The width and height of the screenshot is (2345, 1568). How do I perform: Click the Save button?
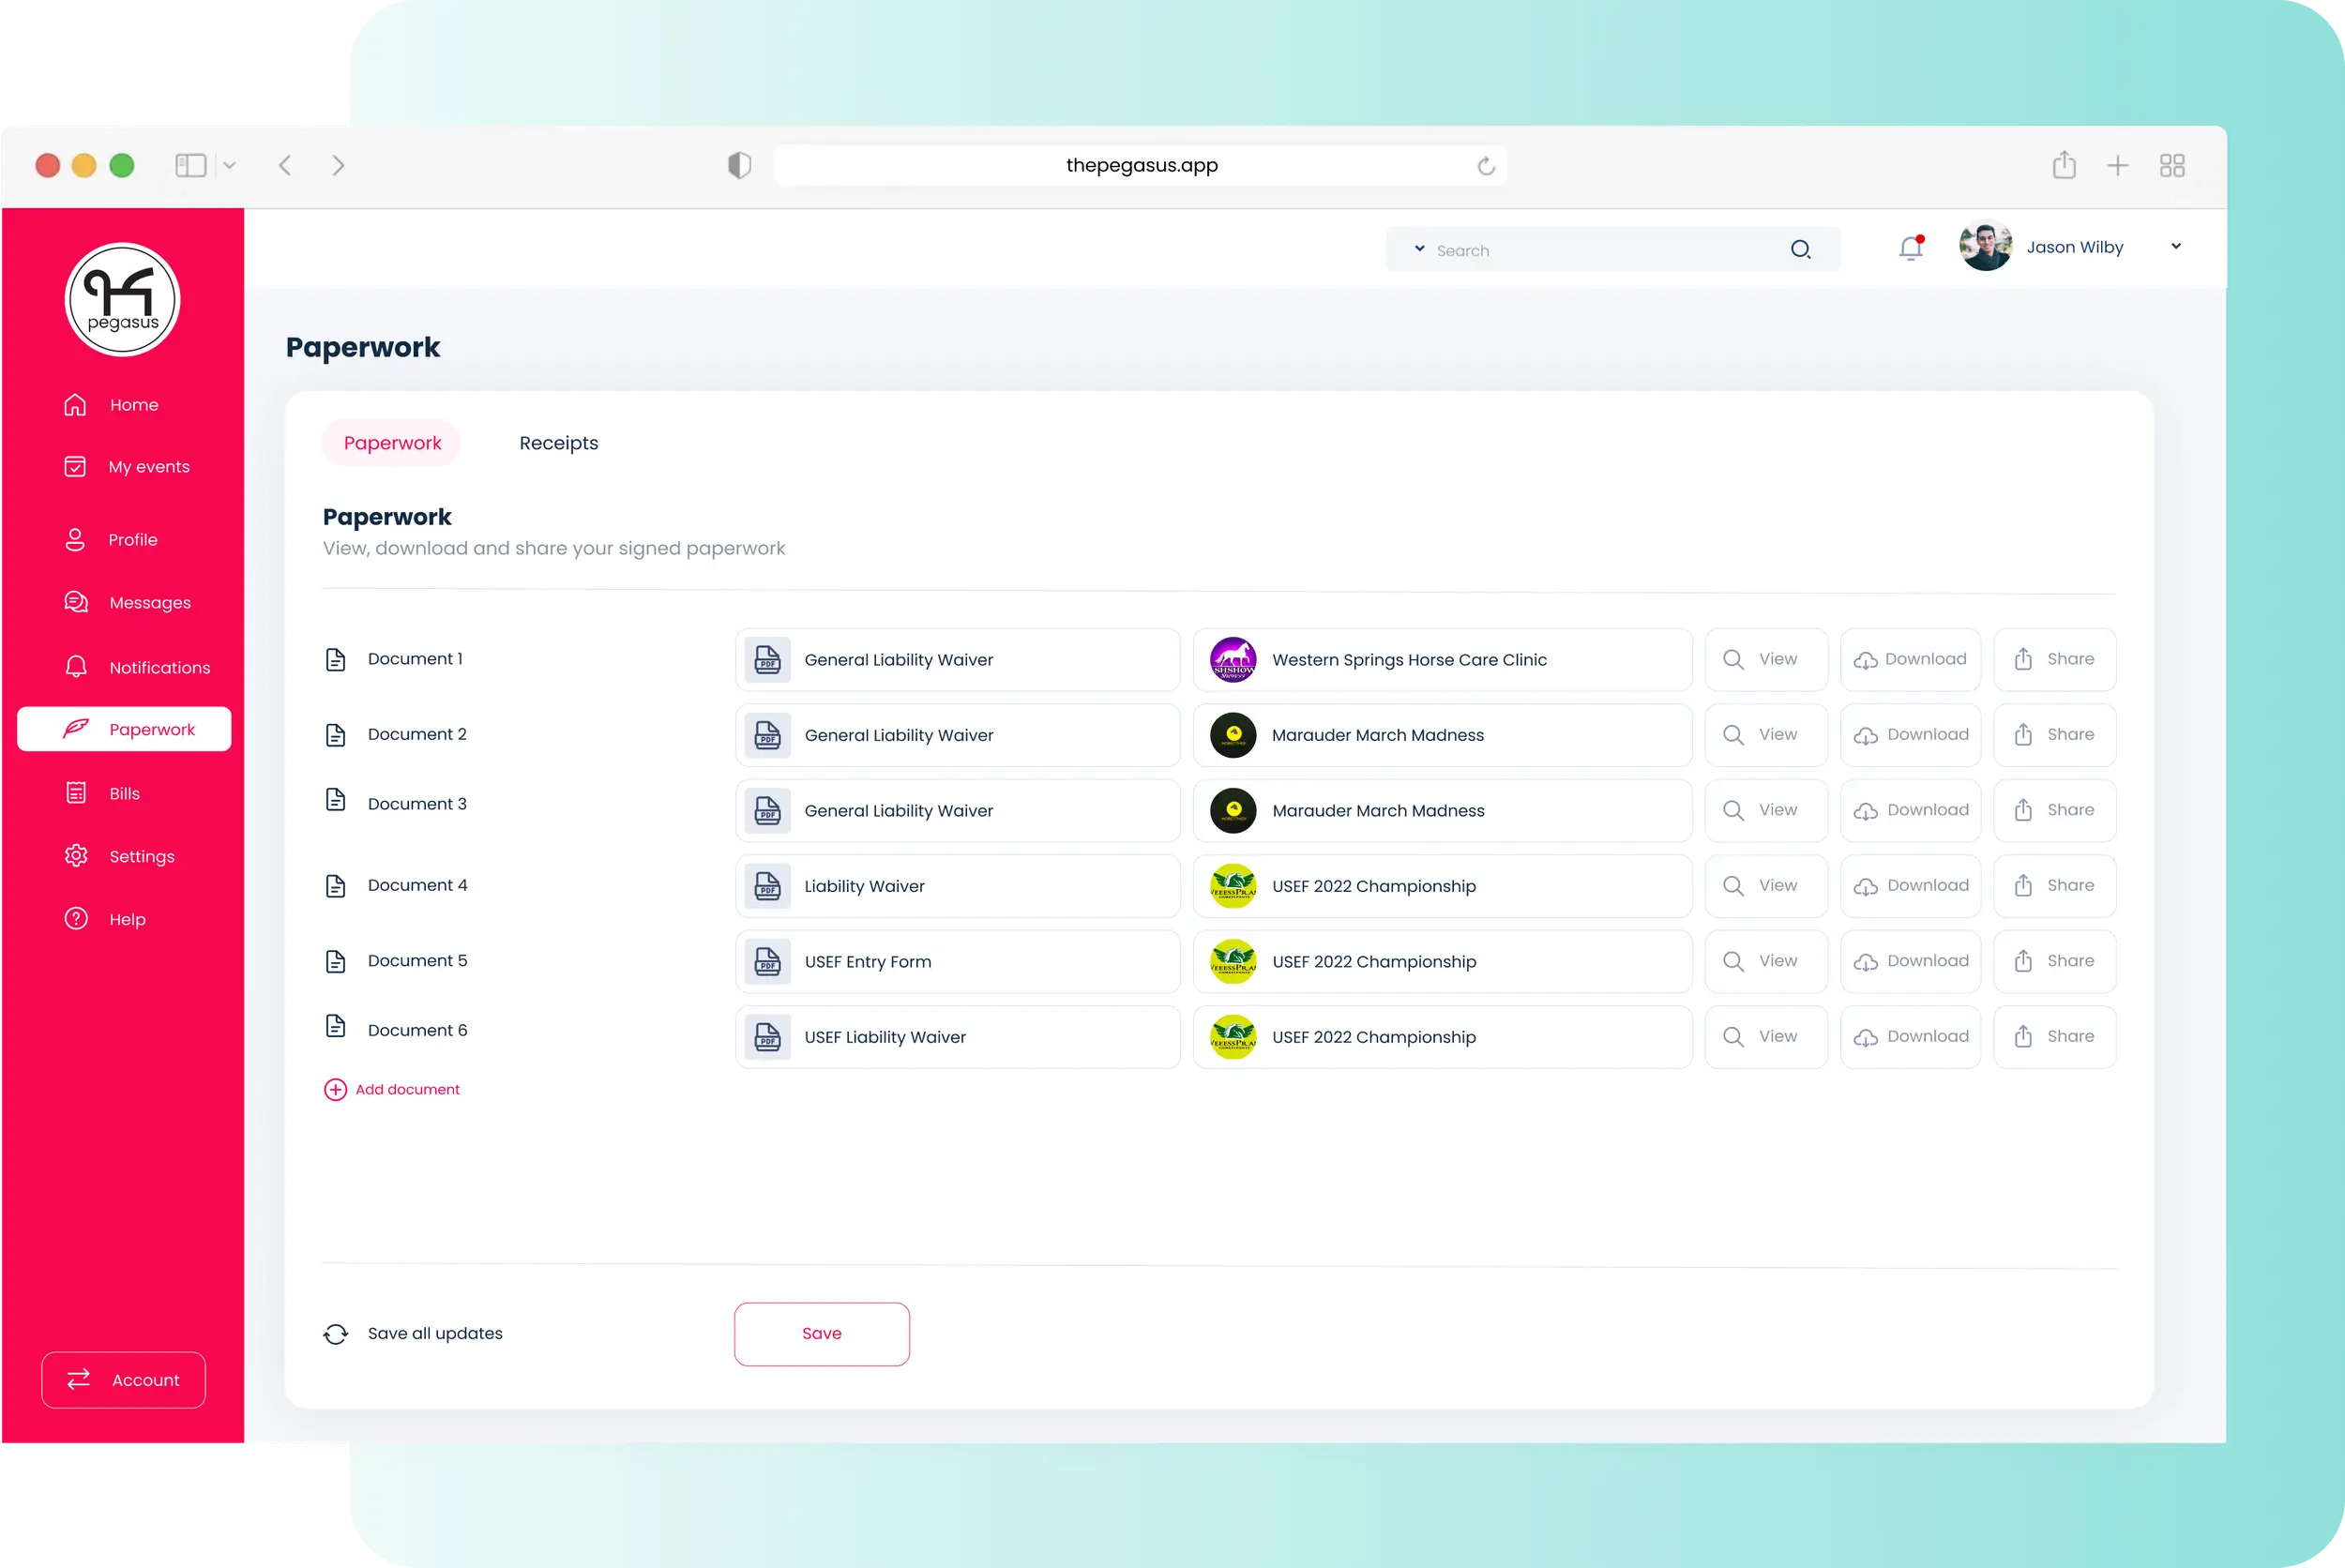click(821, 1333)
